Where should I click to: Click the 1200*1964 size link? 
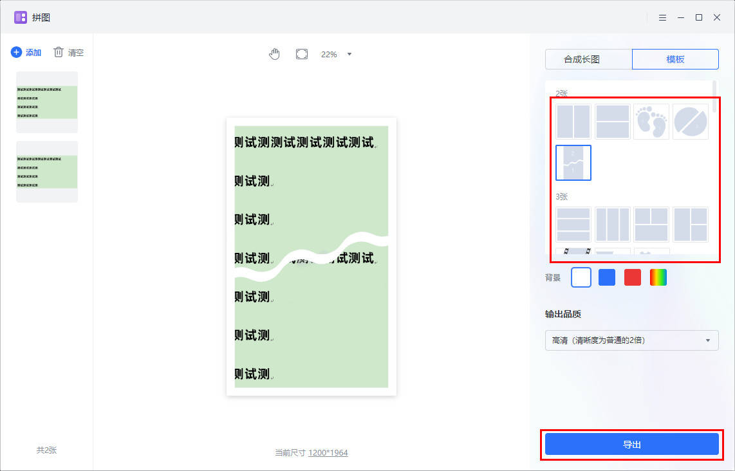click(330, 452)
